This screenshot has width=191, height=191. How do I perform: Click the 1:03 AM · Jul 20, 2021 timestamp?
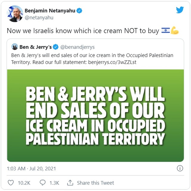(32, 169)
